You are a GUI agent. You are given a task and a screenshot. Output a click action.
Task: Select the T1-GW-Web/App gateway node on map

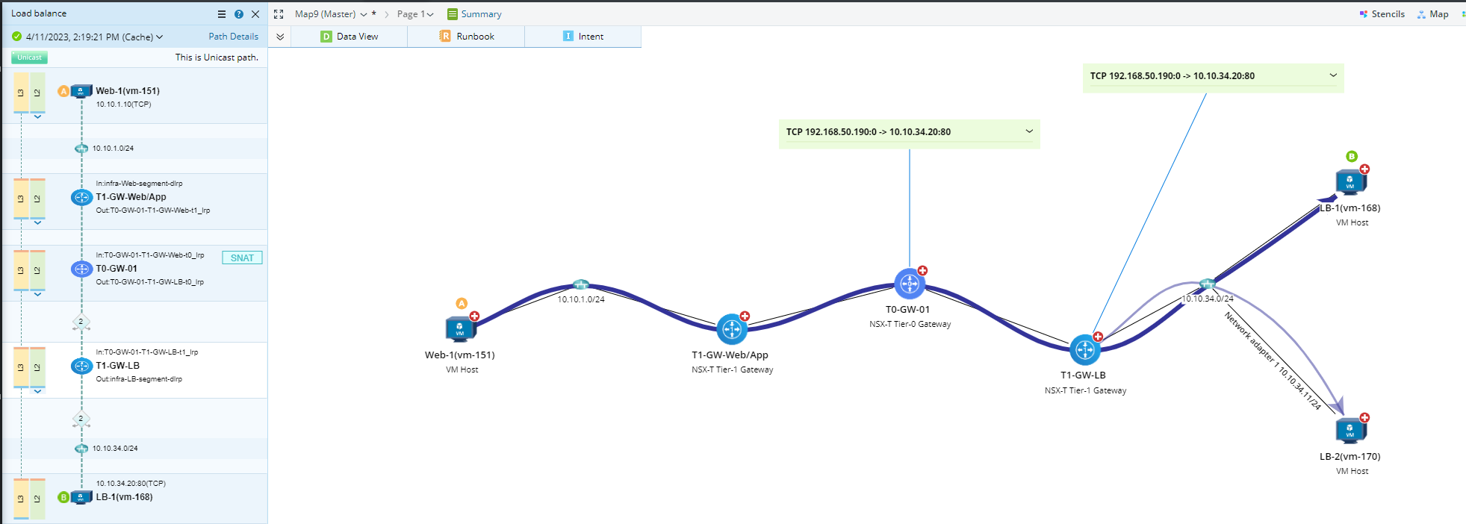point(732,328)
